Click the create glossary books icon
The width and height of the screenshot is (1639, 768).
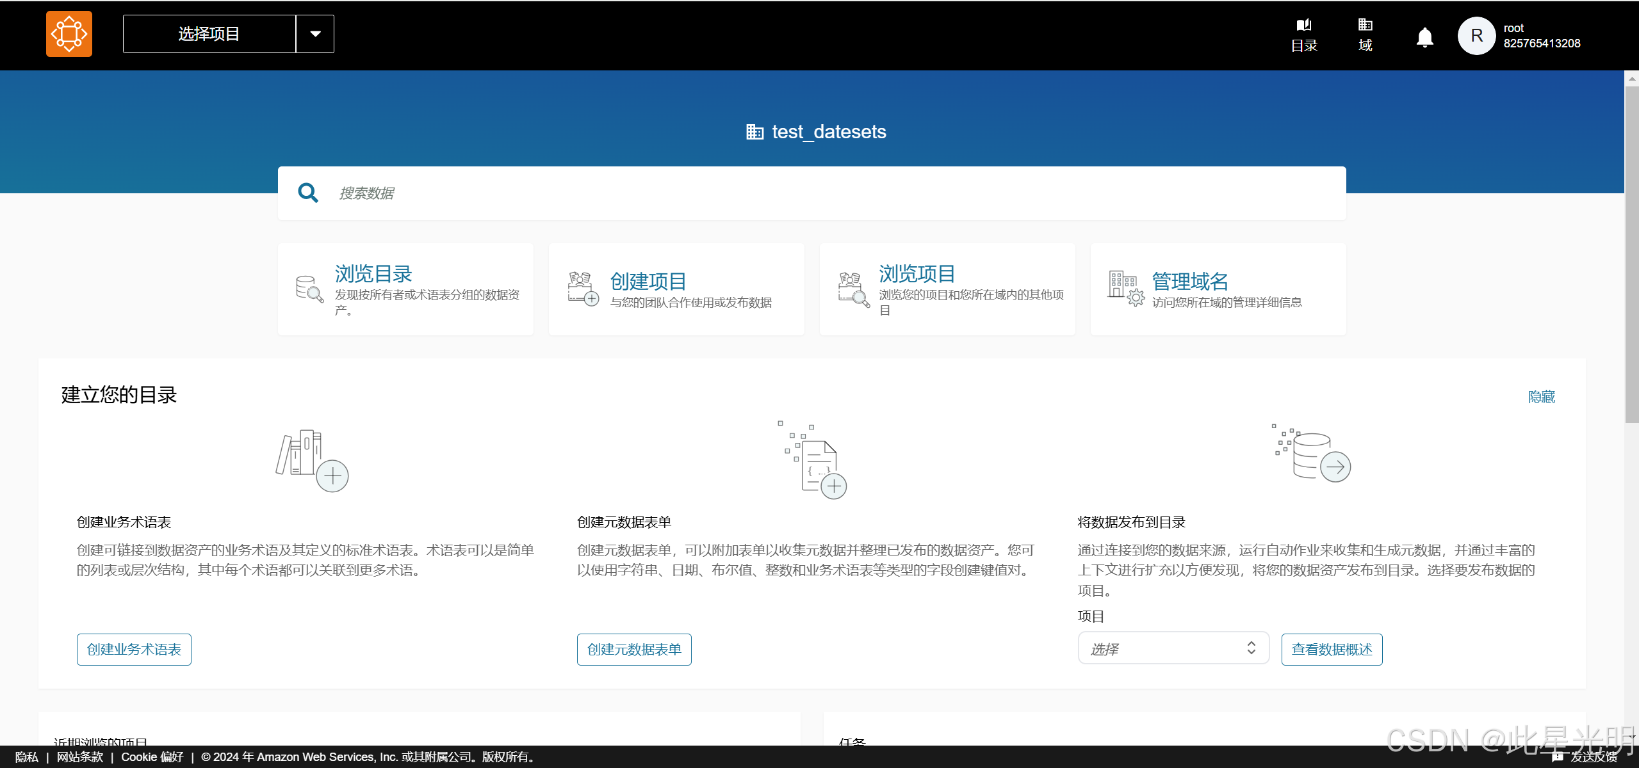pyautogui.click(x=311, y=460)
